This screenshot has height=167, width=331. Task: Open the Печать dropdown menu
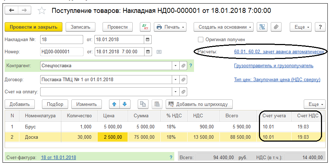170,27
